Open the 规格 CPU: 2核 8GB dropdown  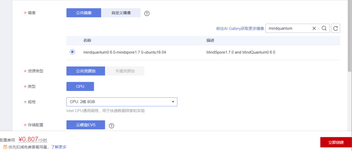pos(122,102)
